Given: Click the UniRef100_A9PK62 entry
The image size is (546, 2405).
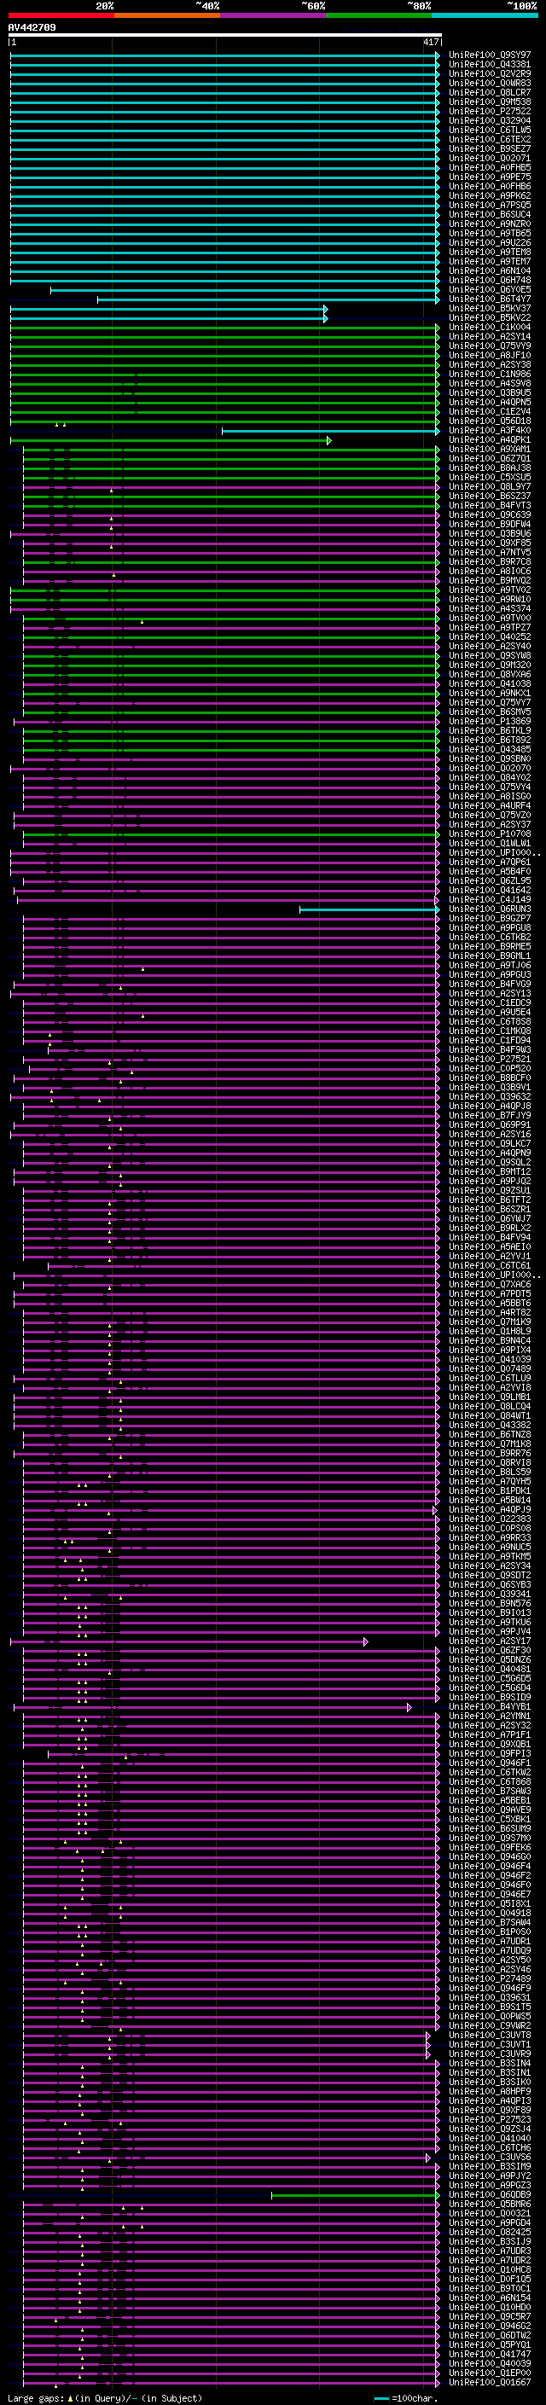Looking at the screenshot, I should 489,196.
